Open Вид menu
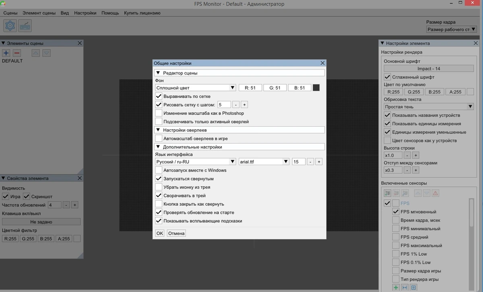Screen dimensions: 483x292 [65, 13]
